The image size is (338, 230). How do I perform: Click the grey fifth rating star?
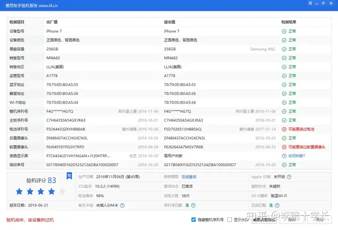coord(62,191)
